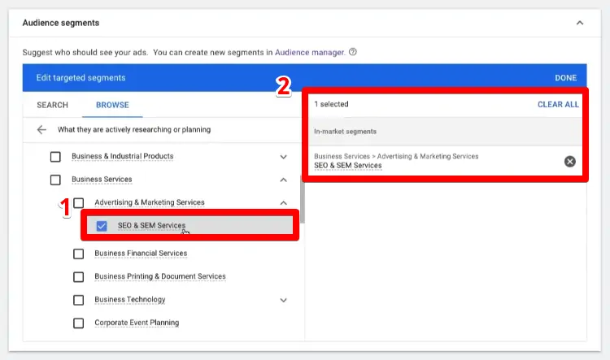Collapse the Business Services category
Viewport: 610px width, 360px height.
point(283,180)
